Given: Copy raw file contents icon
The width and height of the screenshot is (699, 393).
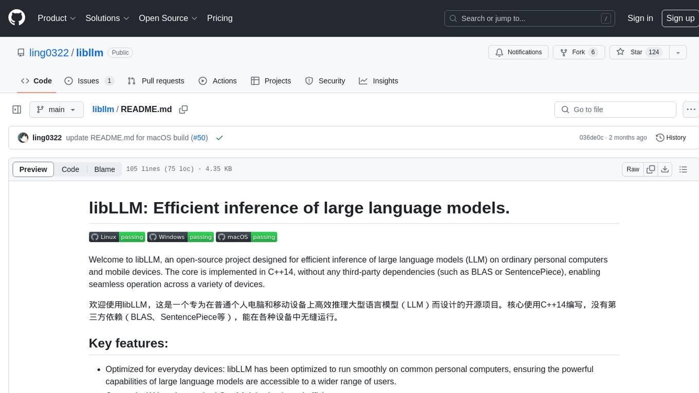Looking at the screenshot, I should (x=651, y=169).
